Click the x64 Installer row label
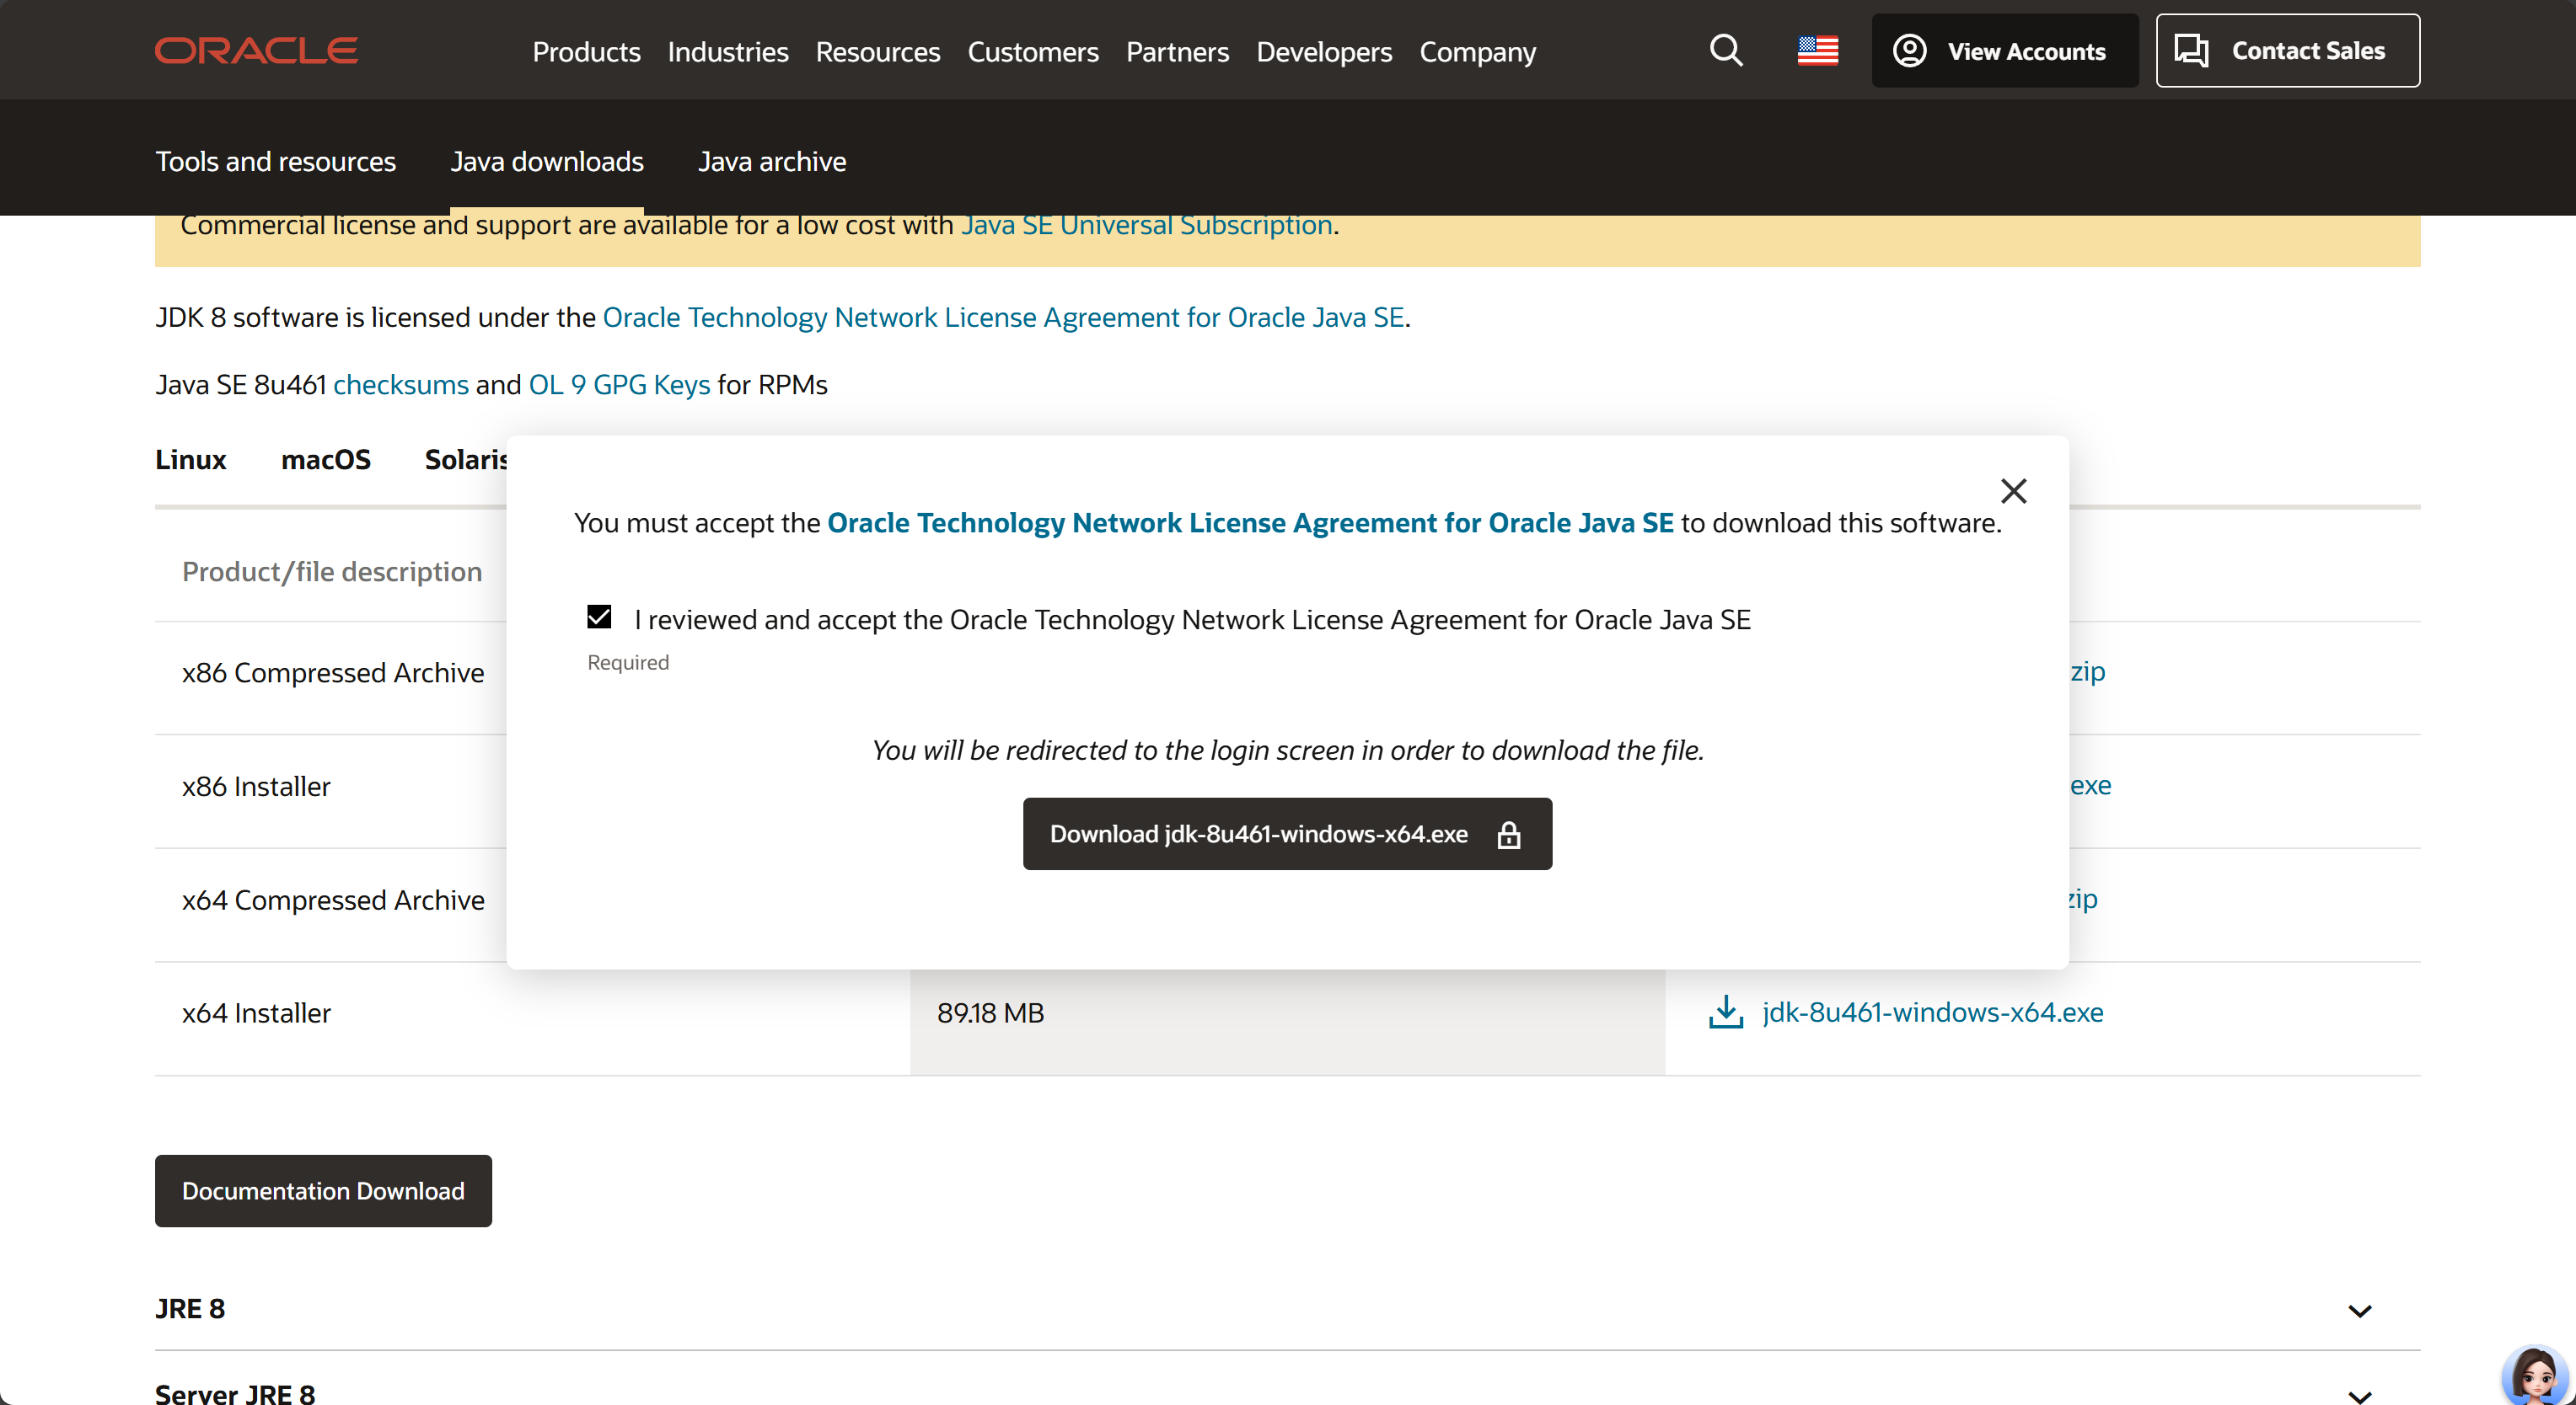This screenshot has width=2576, height=1405. (256, 1013)
